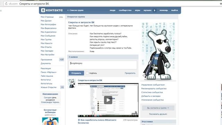Open Мои Фотографии in sidebar
The height and width of the screenshot is (125, 222).
click(49, 25)
